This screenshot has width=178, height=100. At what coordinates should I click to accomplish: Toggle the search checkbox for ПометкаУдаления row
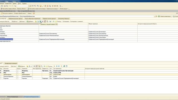[x=1, y=76]
